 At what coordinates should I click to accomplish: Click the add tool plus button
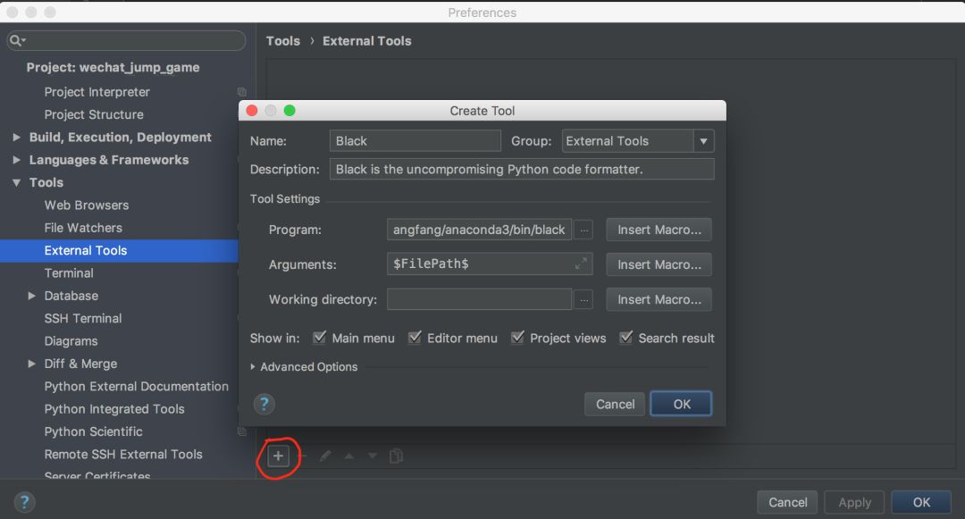278,456
